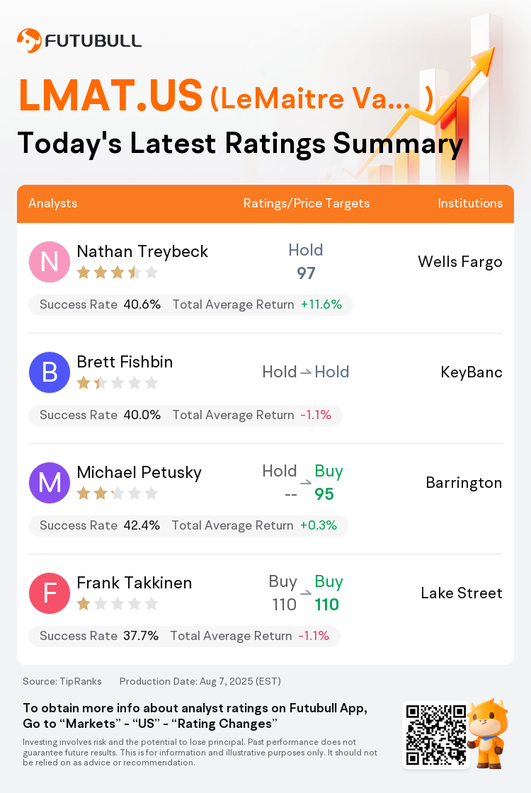Click Nathan Treybeck's star rating

tap(118, 273)
